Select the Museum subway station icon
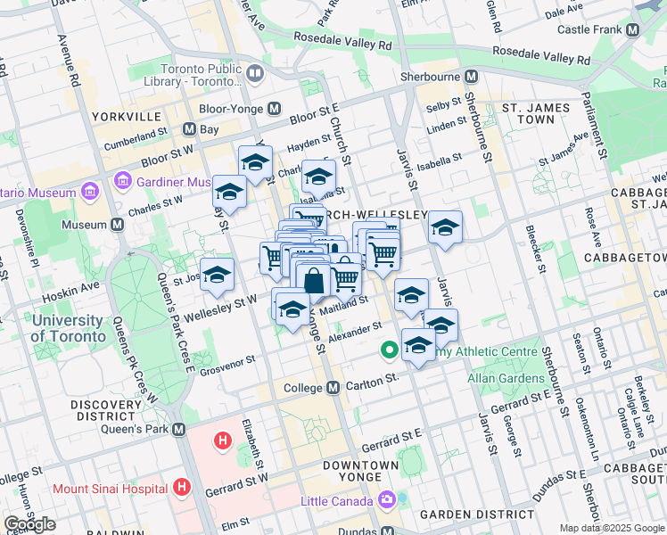The width and height of the screenshot is (667, 535). coord(117,225)
